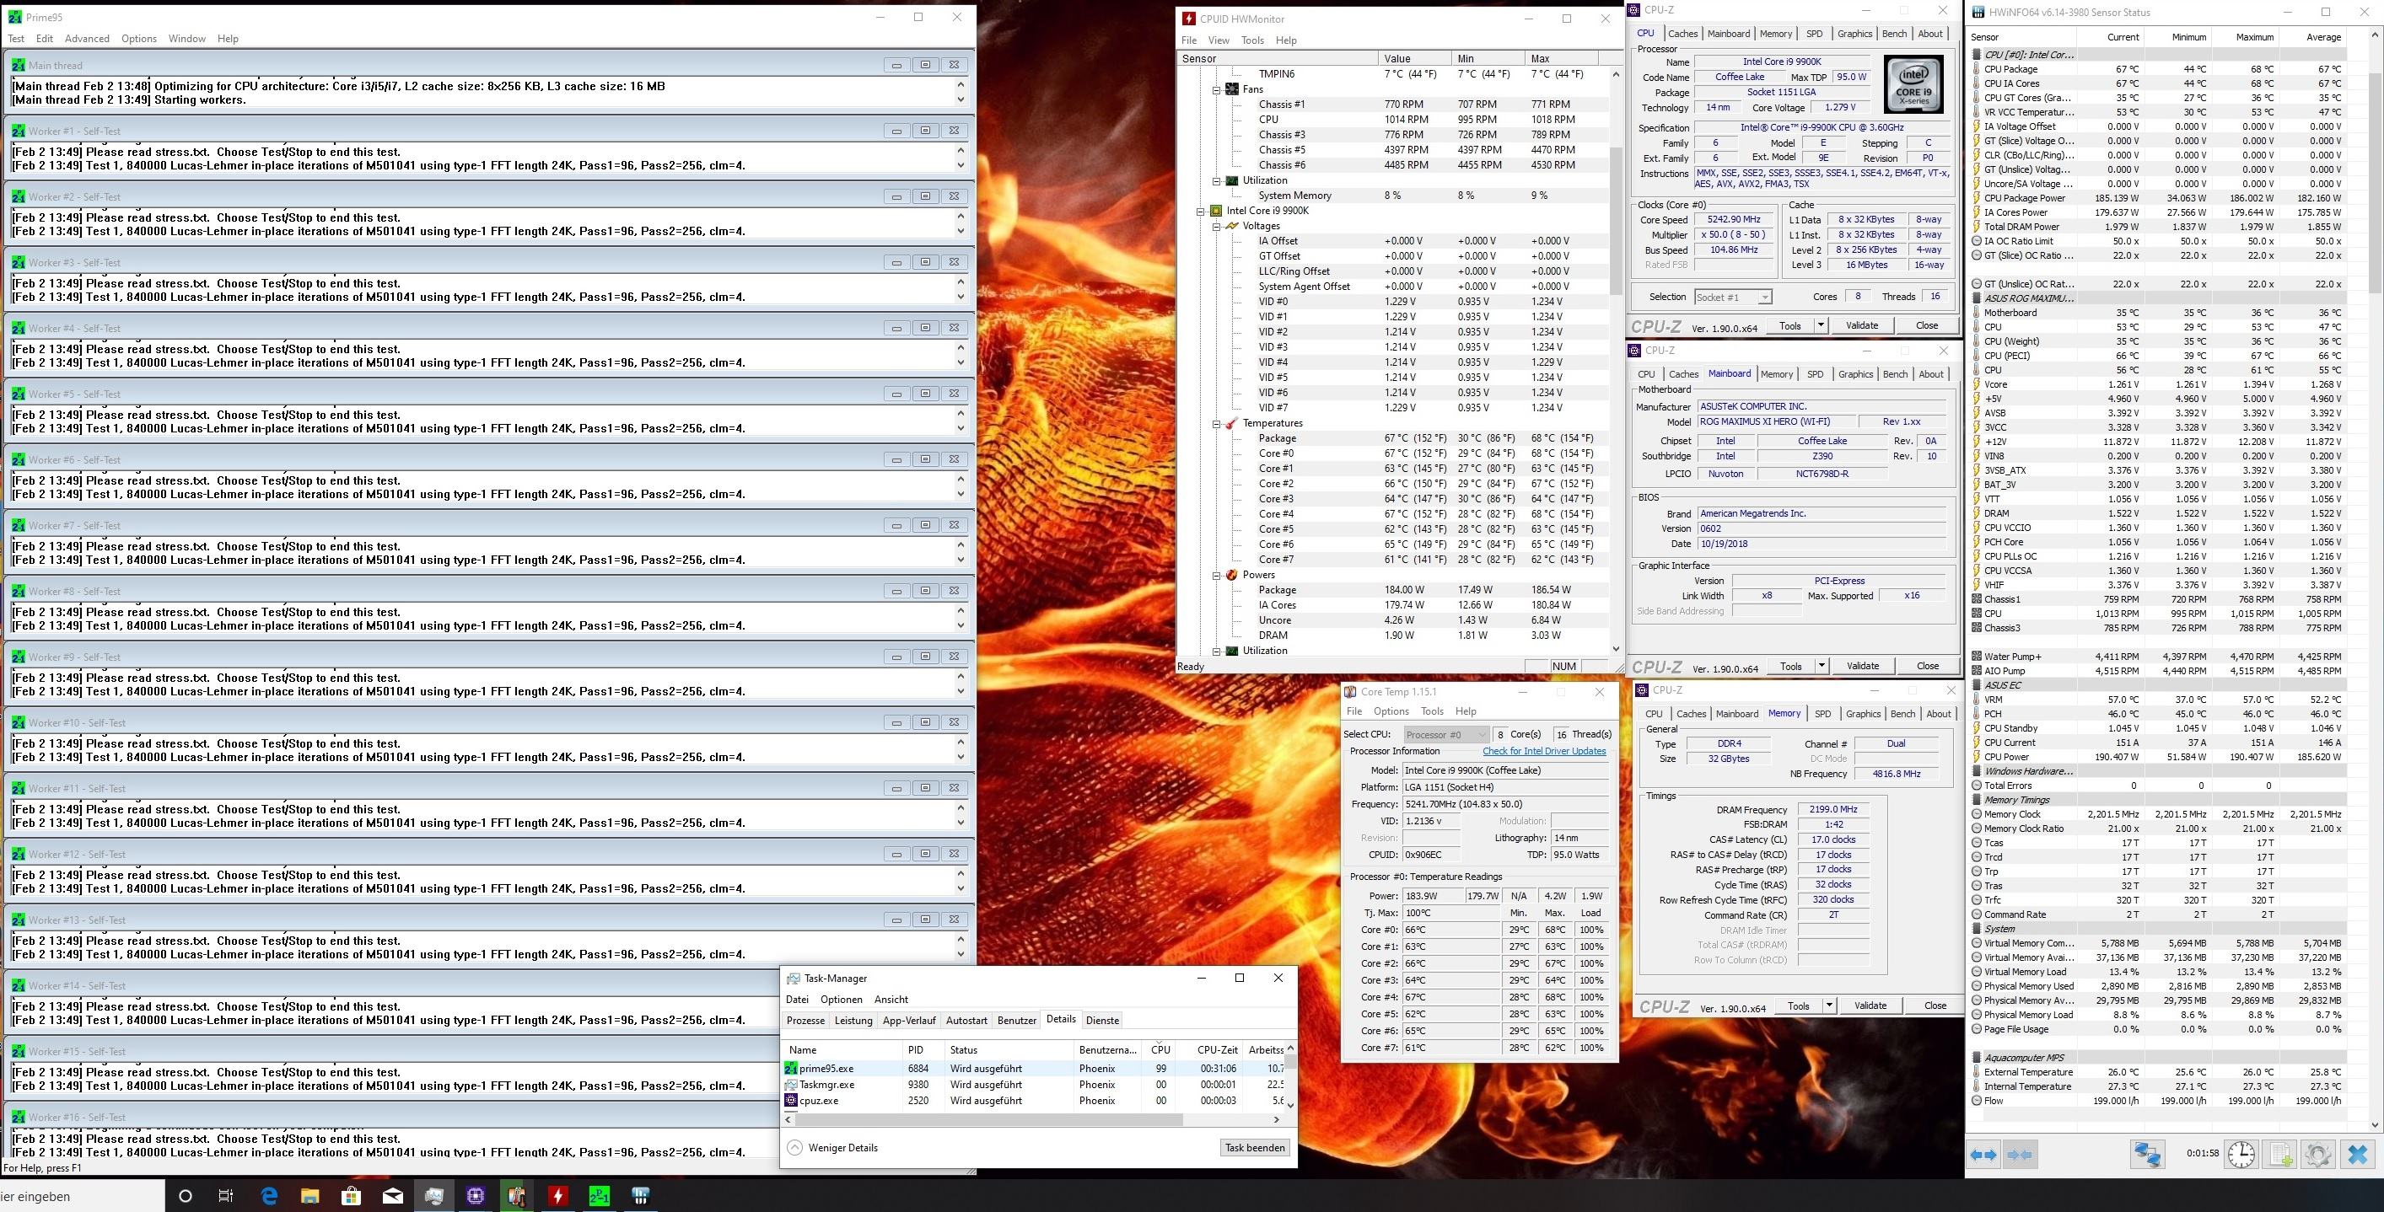The width and height of the screenshot is (2384, 1212).
Task: Click the Fans fan icon in HWMonitor
Action: 1232,88
